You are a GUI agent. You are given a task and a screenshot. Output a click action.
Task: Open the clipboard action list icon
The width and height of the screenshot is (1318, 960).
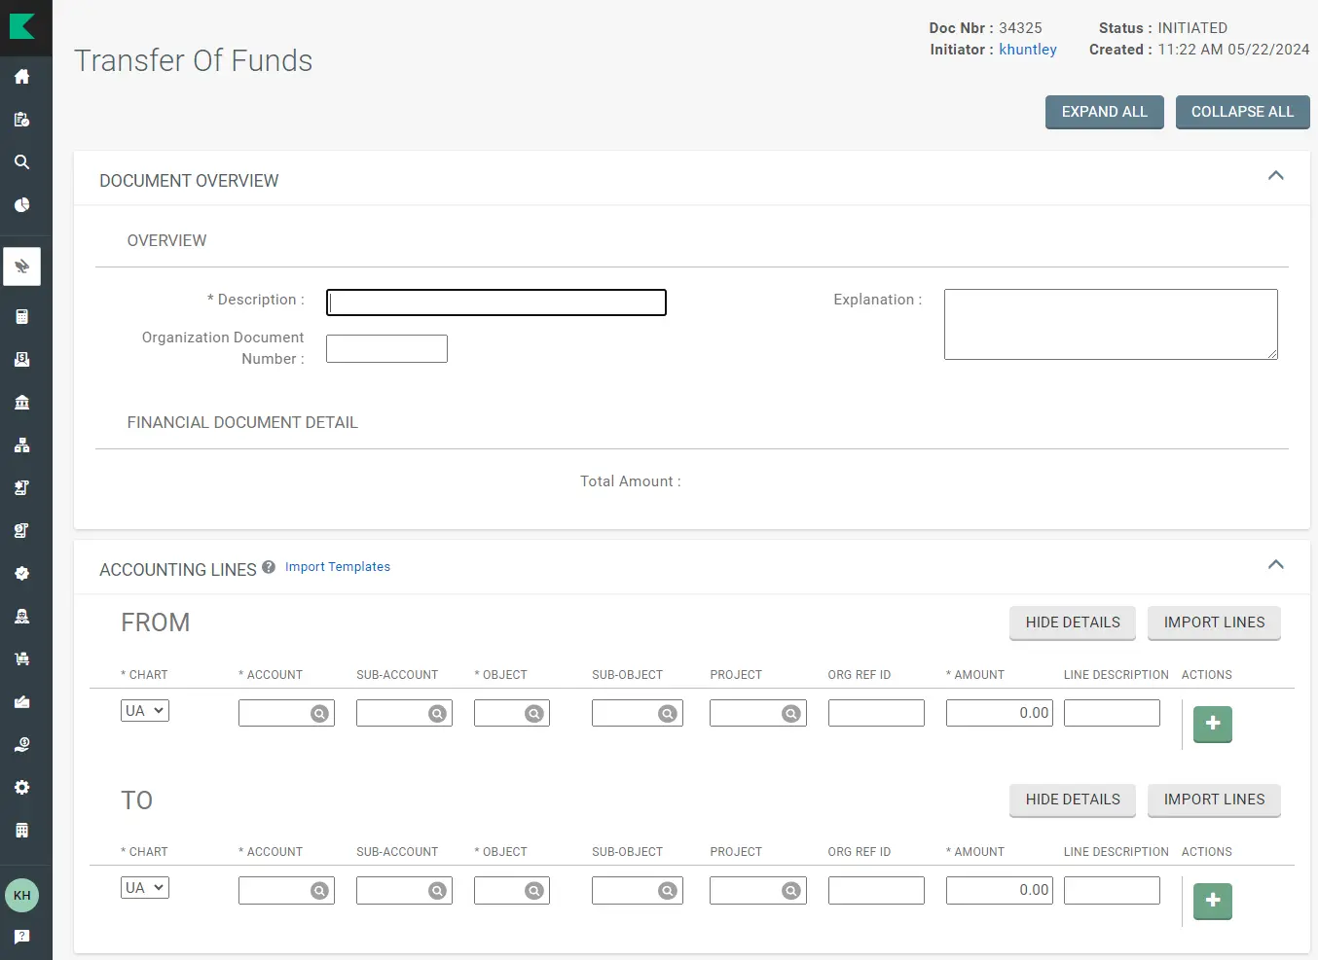click(21, 120)
